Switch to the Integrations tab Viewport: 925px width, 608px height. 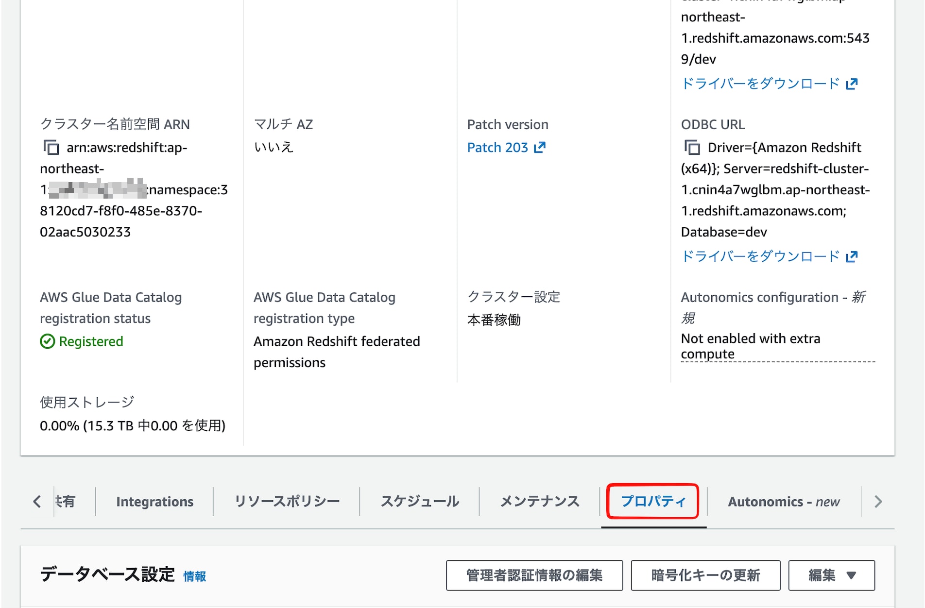point(154,502)
